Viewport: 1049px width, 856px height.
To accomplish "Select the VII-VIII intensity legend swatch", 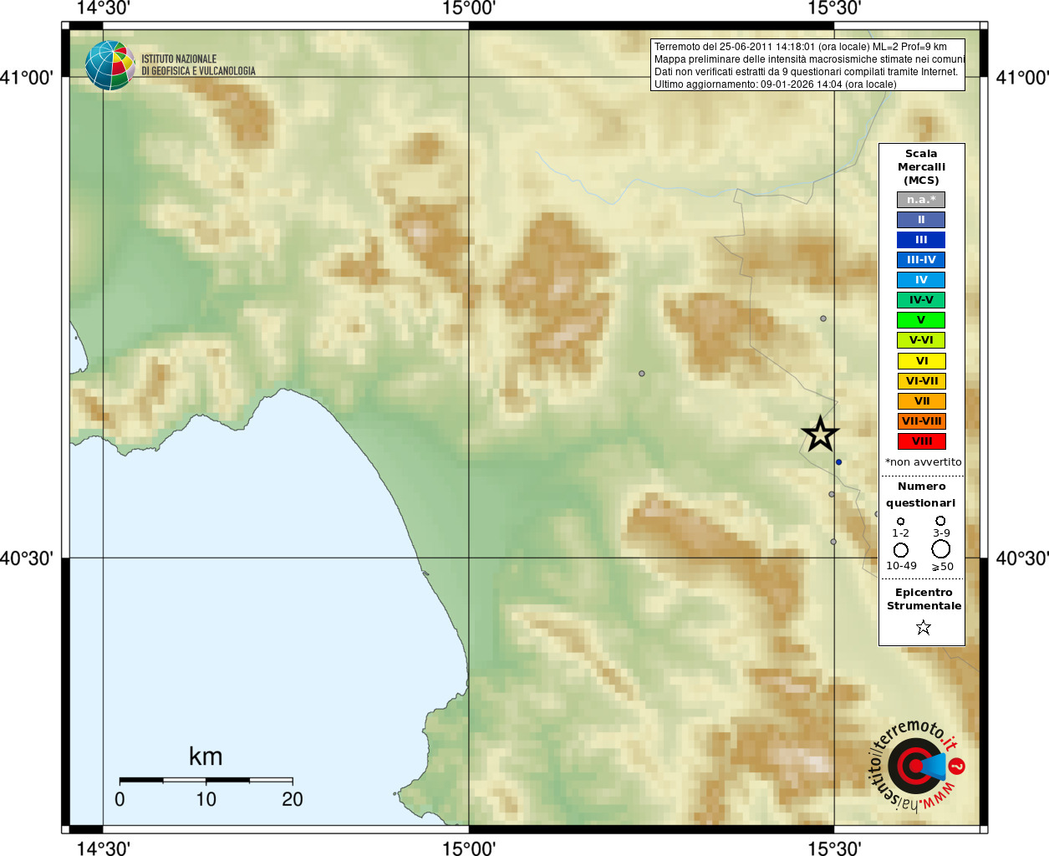I will tap(922, 421).
